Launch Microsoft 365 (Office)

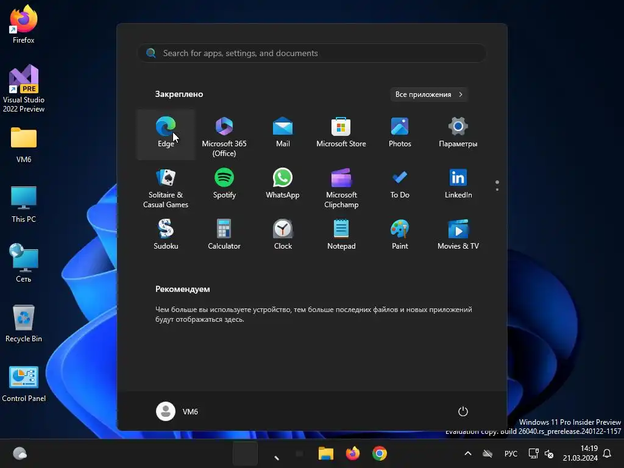click(x=224, y=135)
